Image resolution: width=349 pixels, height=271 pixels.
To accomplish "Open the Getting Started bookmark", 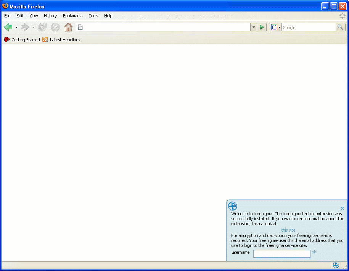I will click(x=22, y=40).
